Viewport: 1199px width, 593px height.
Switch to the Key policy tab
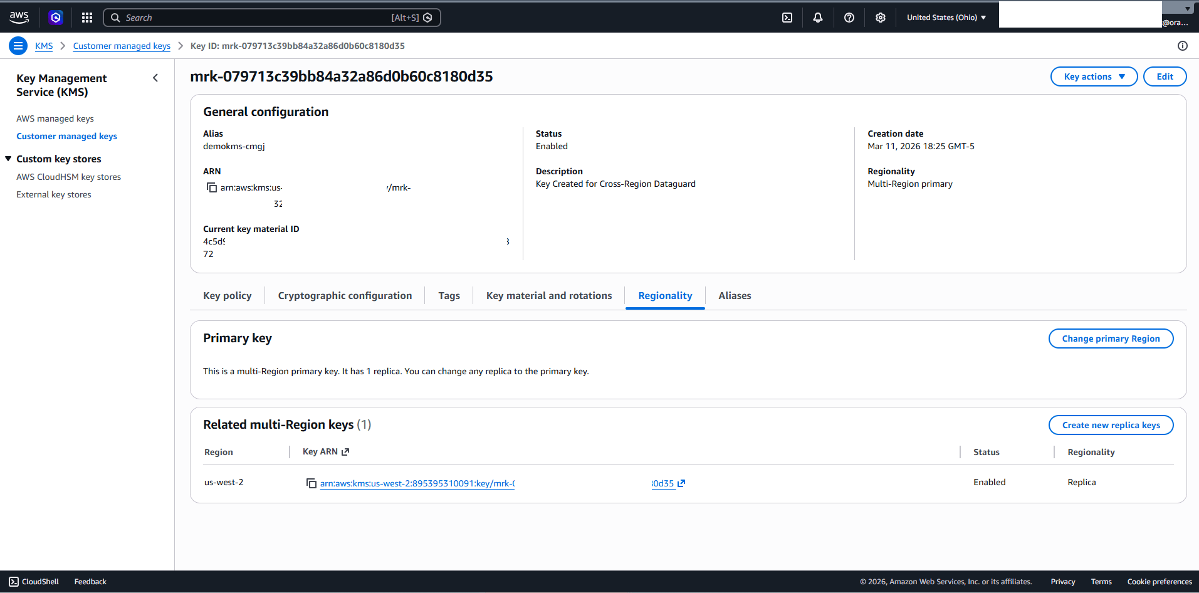(227, 295)
